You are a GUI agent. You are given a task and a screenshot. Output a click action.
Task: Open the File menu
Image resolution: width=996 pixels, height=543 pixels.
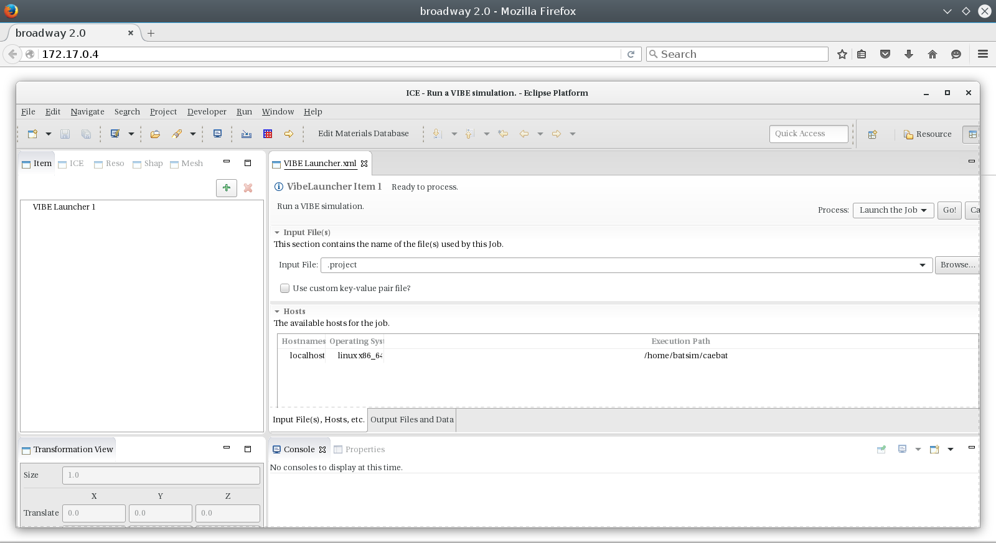click(x=28, y=112)
